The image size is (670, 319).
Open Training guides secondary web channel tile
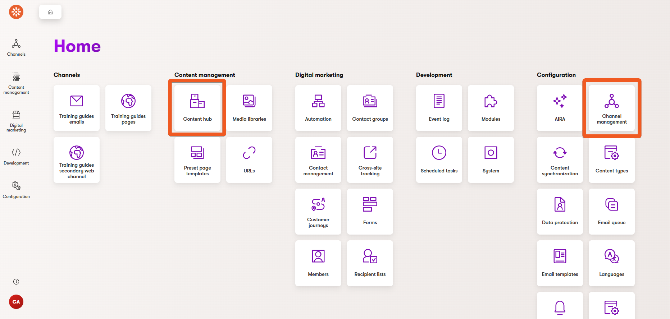(77, 160)
